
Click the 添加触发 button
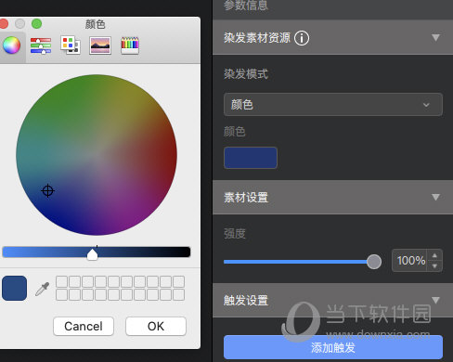333,347
